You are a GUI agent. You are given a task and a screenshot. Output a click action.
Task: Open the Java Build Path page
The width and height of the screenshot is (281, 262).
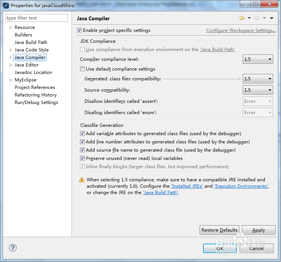(31, 42)
